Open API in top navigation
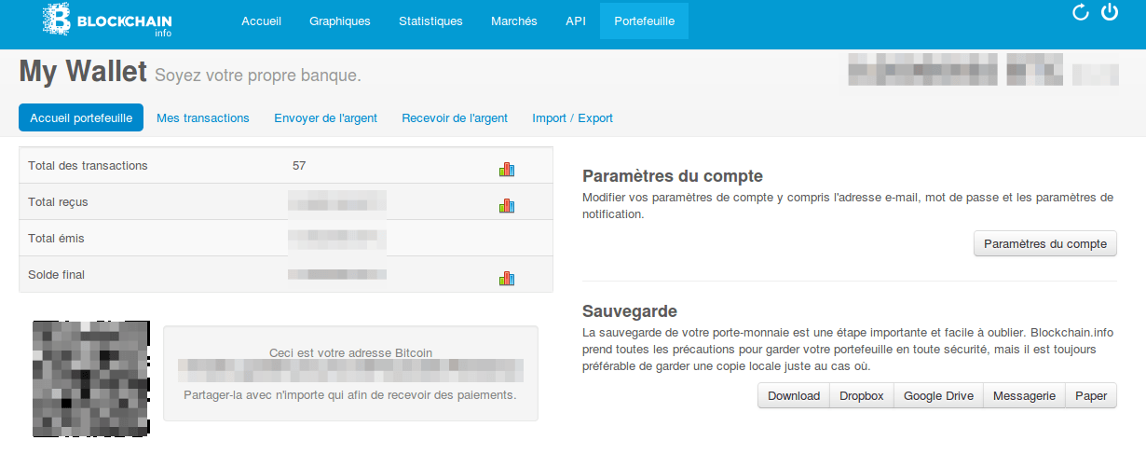This screenshot has width=1146, height=454. (x=576, y=21)
